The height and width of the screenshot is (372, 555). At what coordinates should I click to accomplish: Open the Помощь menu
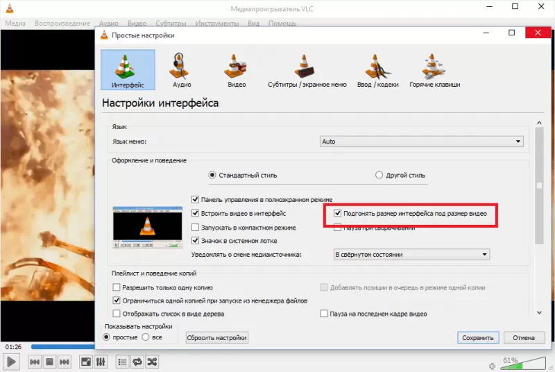[282, 24]
